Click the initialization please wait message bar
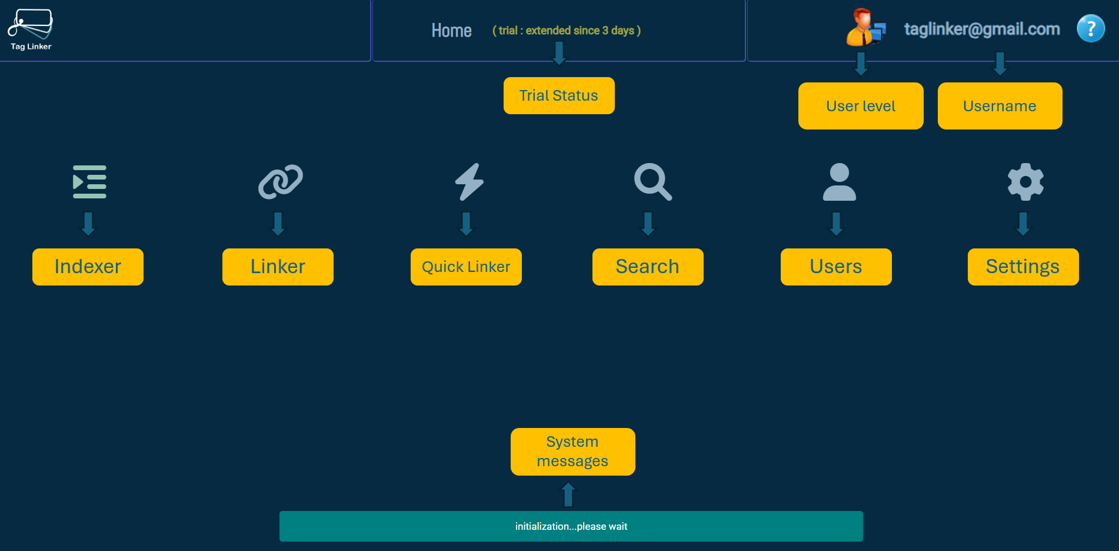This screenshot has width=1119, height=551. [571, 526]
